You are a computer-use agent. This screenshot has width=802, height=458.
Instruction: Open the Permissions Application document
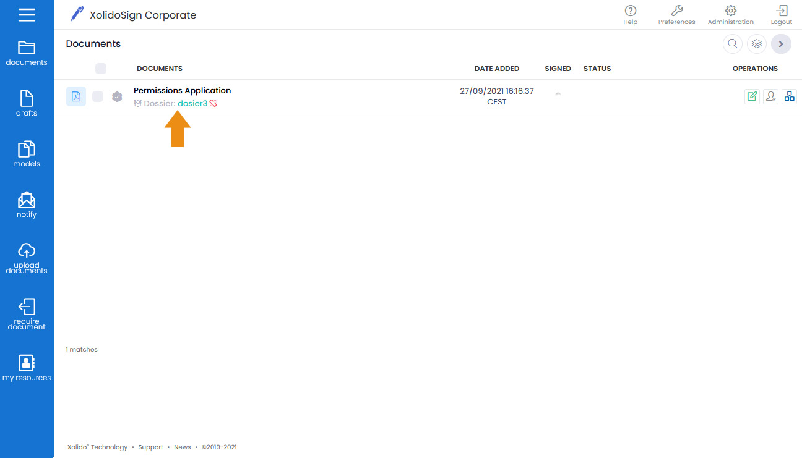[x=183, y=90]
